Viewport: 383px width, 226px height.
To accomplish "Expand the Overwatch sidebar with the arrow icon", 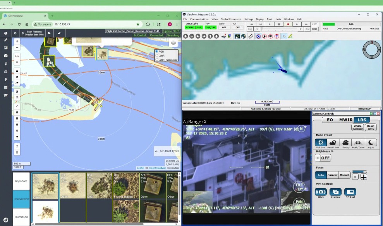I will (x=6, y=33).
